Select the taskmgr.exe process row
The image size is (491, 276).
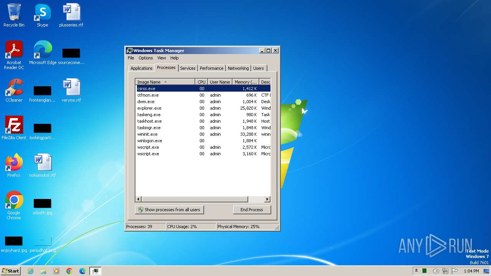pyautogui.click(x=203, y=128)
